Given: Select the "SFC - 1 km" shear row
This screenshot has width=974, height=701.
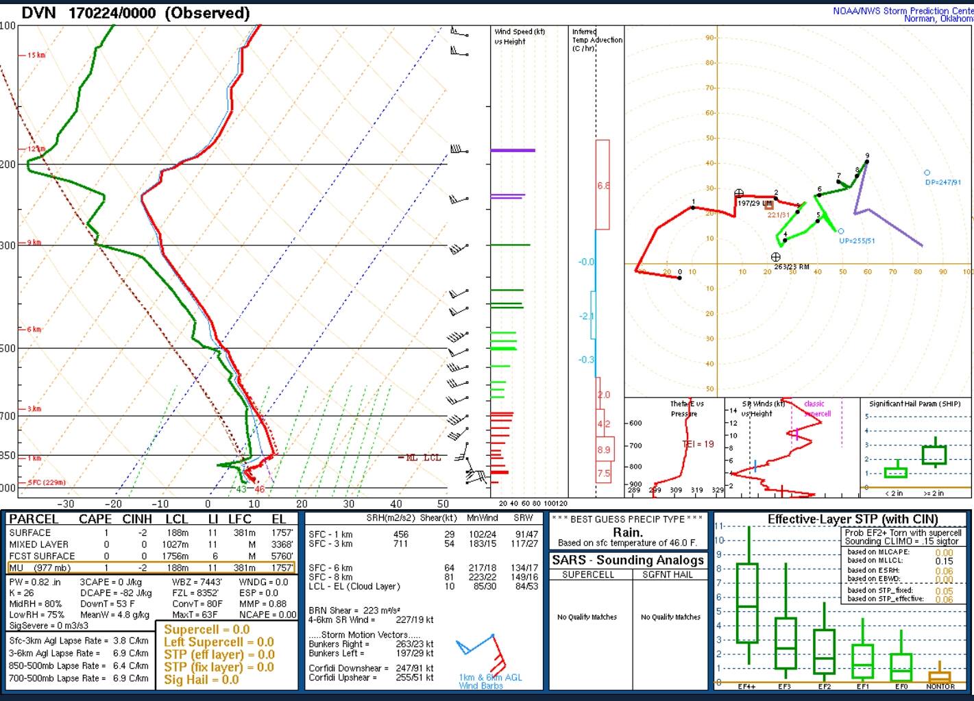Looking at the screenshot, I should 423,534.
